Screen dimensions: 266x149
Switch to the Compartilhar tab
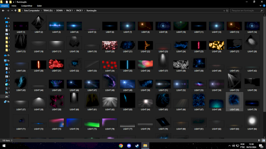click(27, 6)
